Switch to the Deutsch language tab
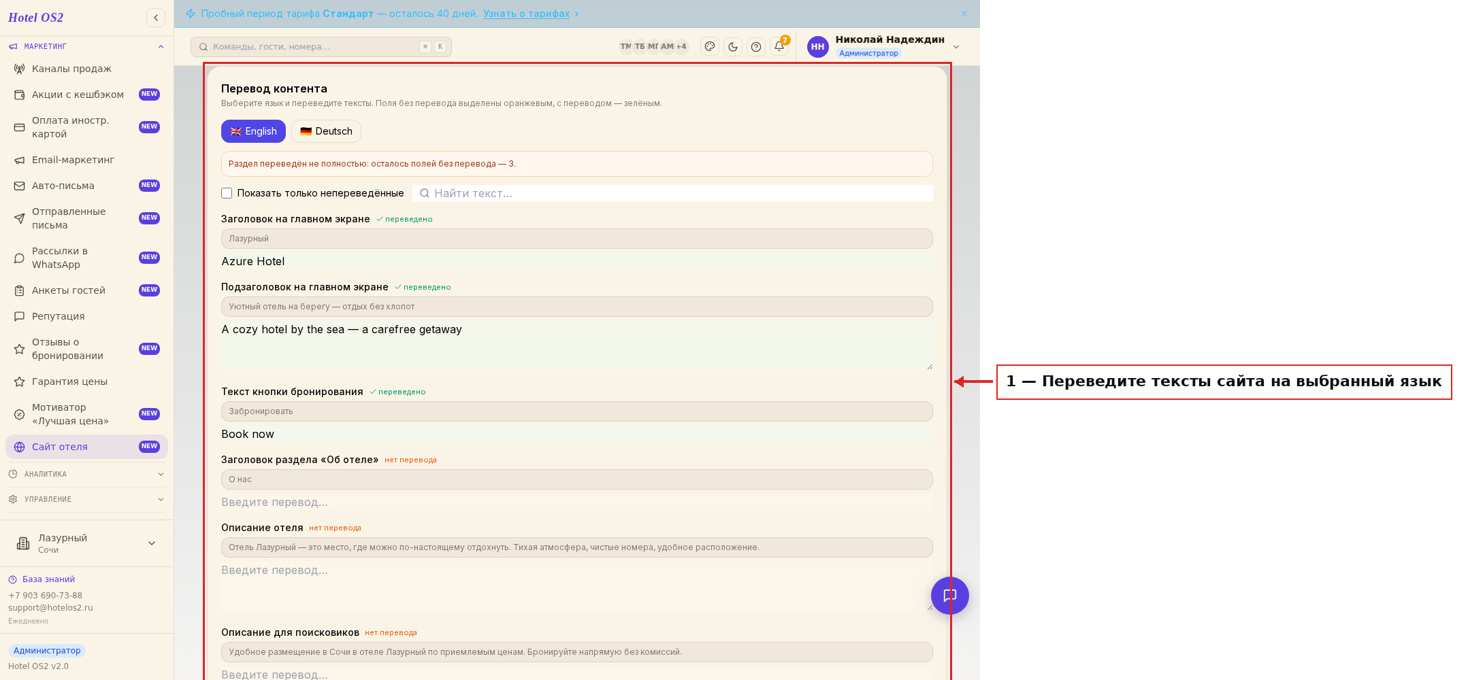 [x=326, y=131]
